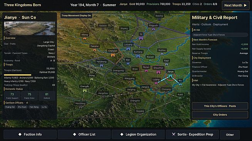Screen dimensions: 252x141
Task: Select the Wu city icon on map
Action: tap(180, 84)
